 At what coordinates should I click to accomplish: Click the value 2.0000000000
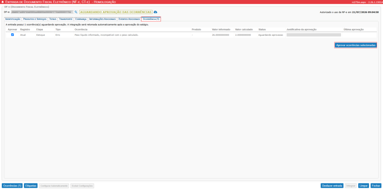tap(243, 35)
